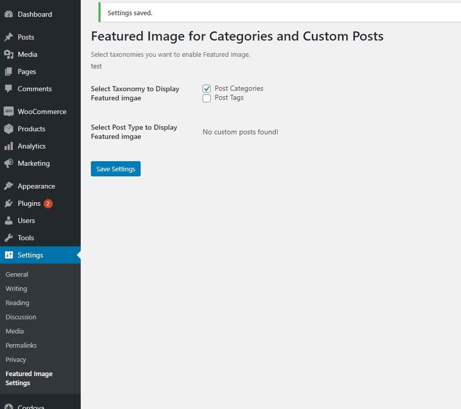461x409 pixels.
Task: Click the 'Select taxonomies you want to enable' description
Action: (x=171, y=55)
